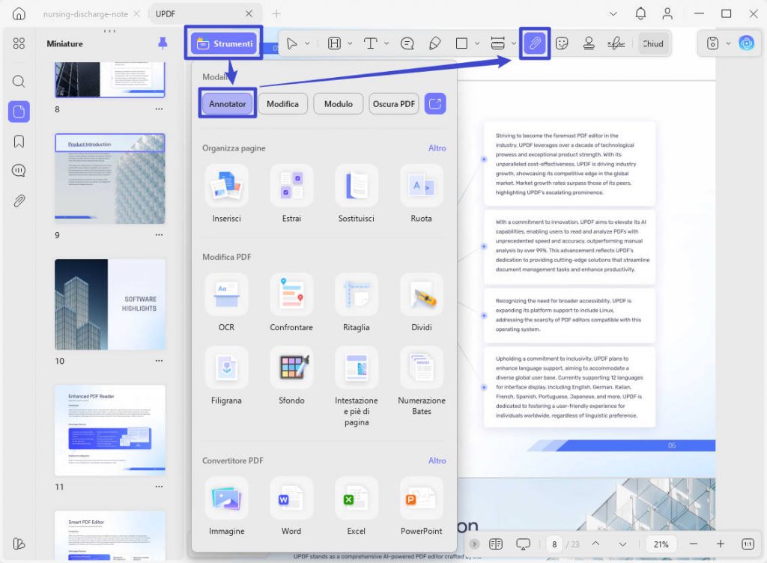Expand the pointer tool dropdown arrow
This screenshot has width=767, height=563.
[307, 43]
